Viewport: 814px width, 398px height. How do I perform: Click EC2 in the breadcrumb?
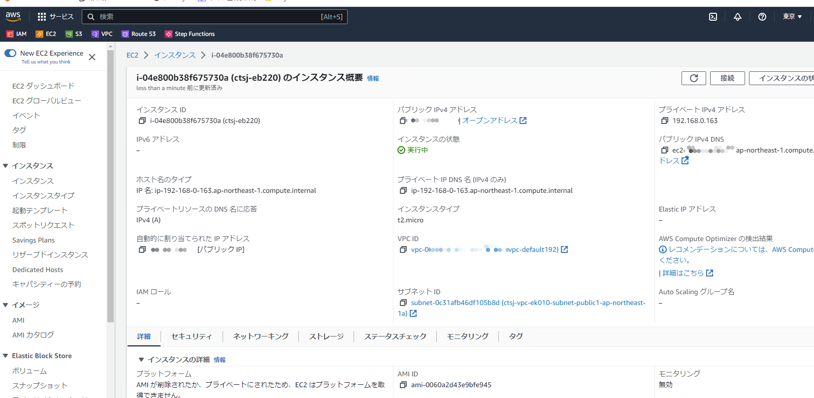pyautogui.click(x=132, y=55)
